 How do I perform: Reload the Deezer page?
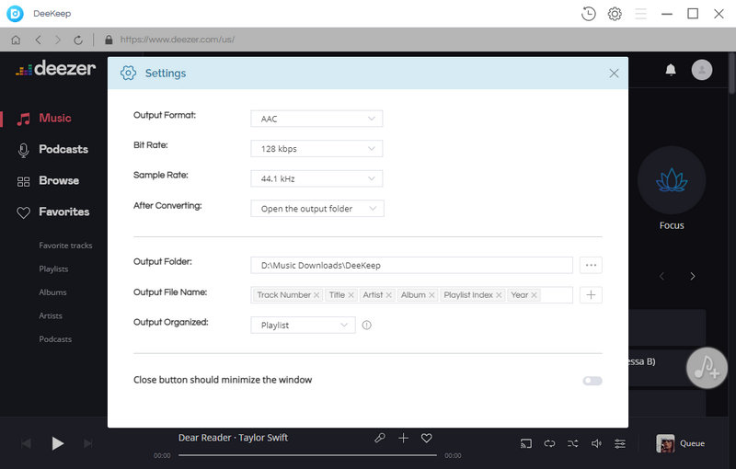click(x=78, y=40)
